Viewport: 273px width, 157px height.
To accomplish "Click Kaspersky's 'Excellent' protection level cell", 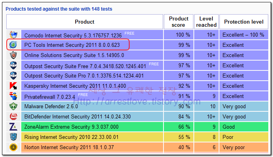I will point(244,86).
